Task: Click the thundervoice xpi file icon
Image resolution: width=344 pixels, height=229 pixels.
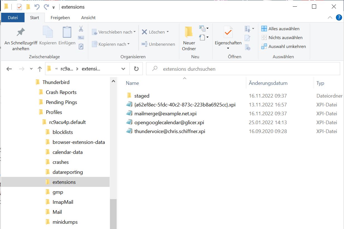Action: click(129, 131)
